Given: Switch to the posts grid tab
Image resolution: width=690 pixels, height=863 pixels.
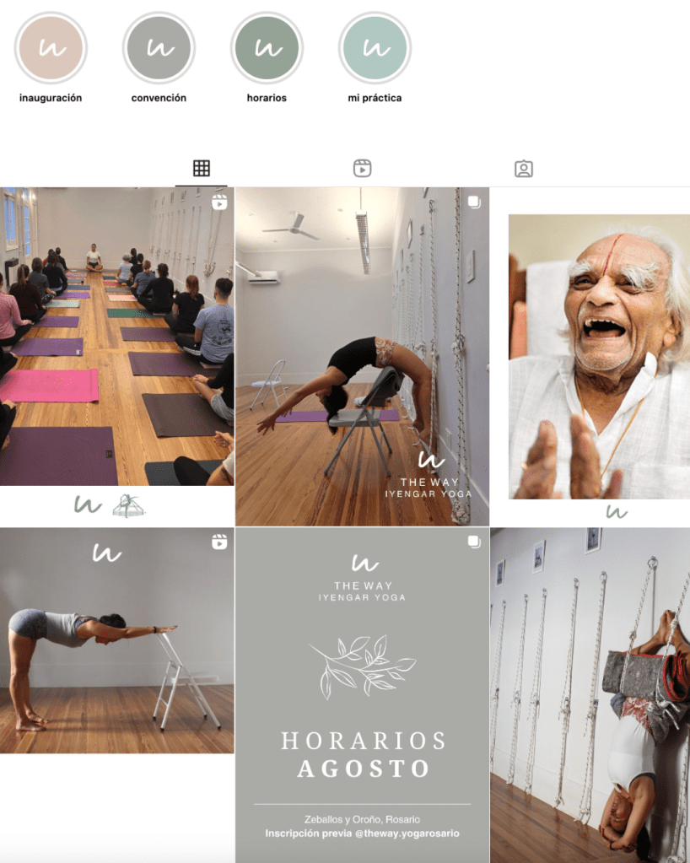Looking at the screenshot, I should pos(202,169).
